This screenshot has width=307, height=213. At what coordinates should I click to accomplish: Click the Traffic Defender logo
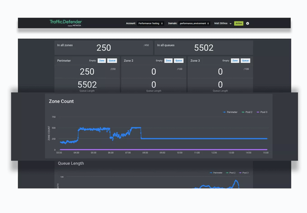coord(65,22)
